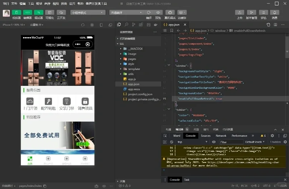The height and width of the screenshot is (189, 289).
Task: Click the simulator phone outline icon
Action: pyautogui.click(x=101, y=25)
